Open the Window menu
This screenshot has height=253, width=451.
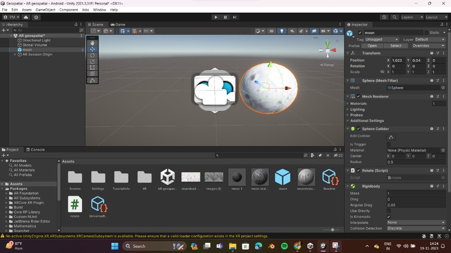99,9
